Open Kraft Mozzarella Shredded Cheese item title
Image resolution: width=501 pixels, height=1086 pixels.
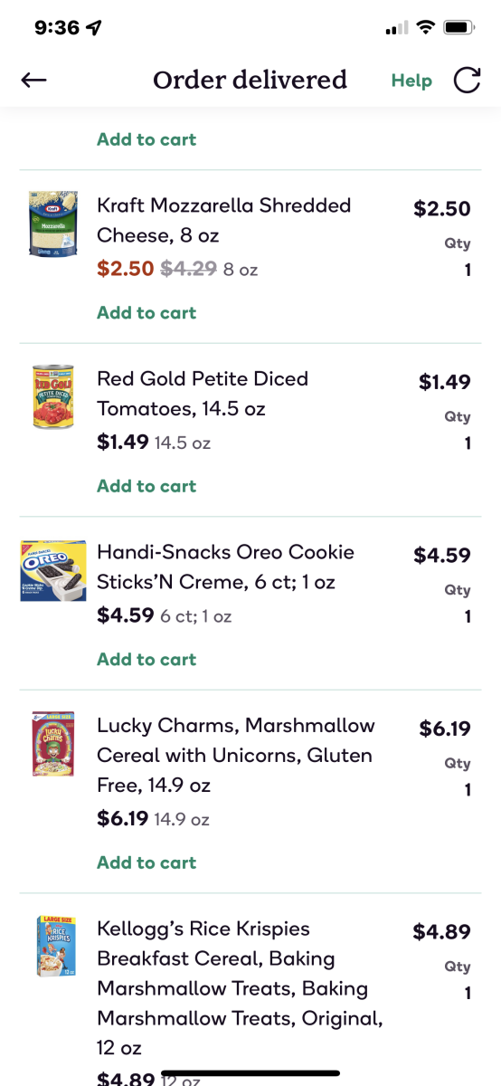[224, 221]
